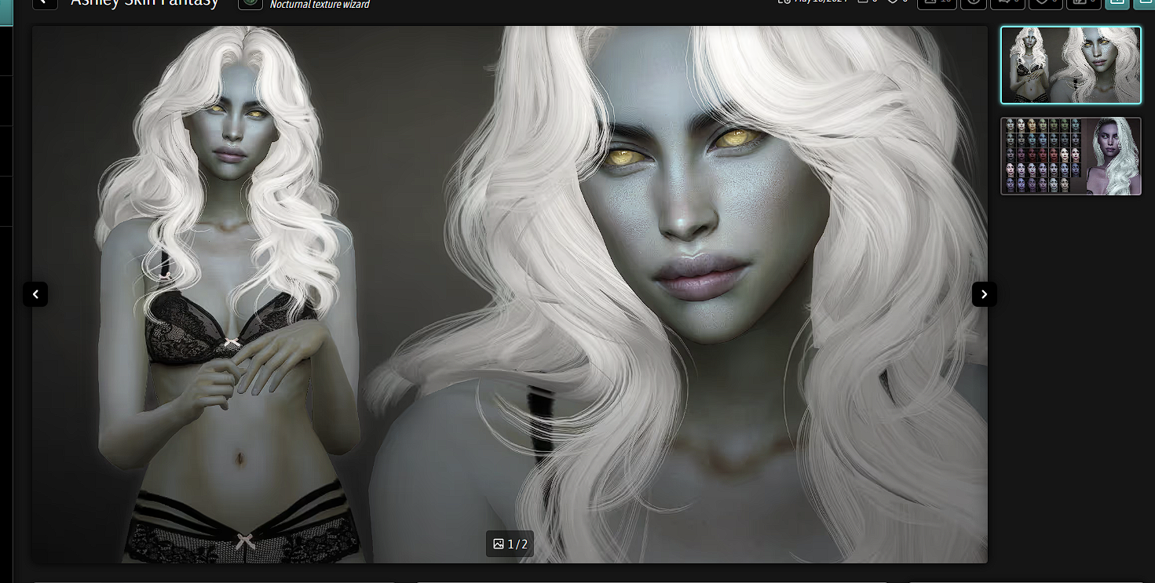Advance to the next image with the right arrow
Image resolution: width=1155 pixels, height=583 pixels.
(985, 294)
